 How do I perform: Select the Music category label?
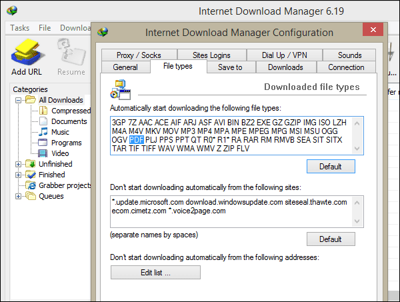(60, 132)
